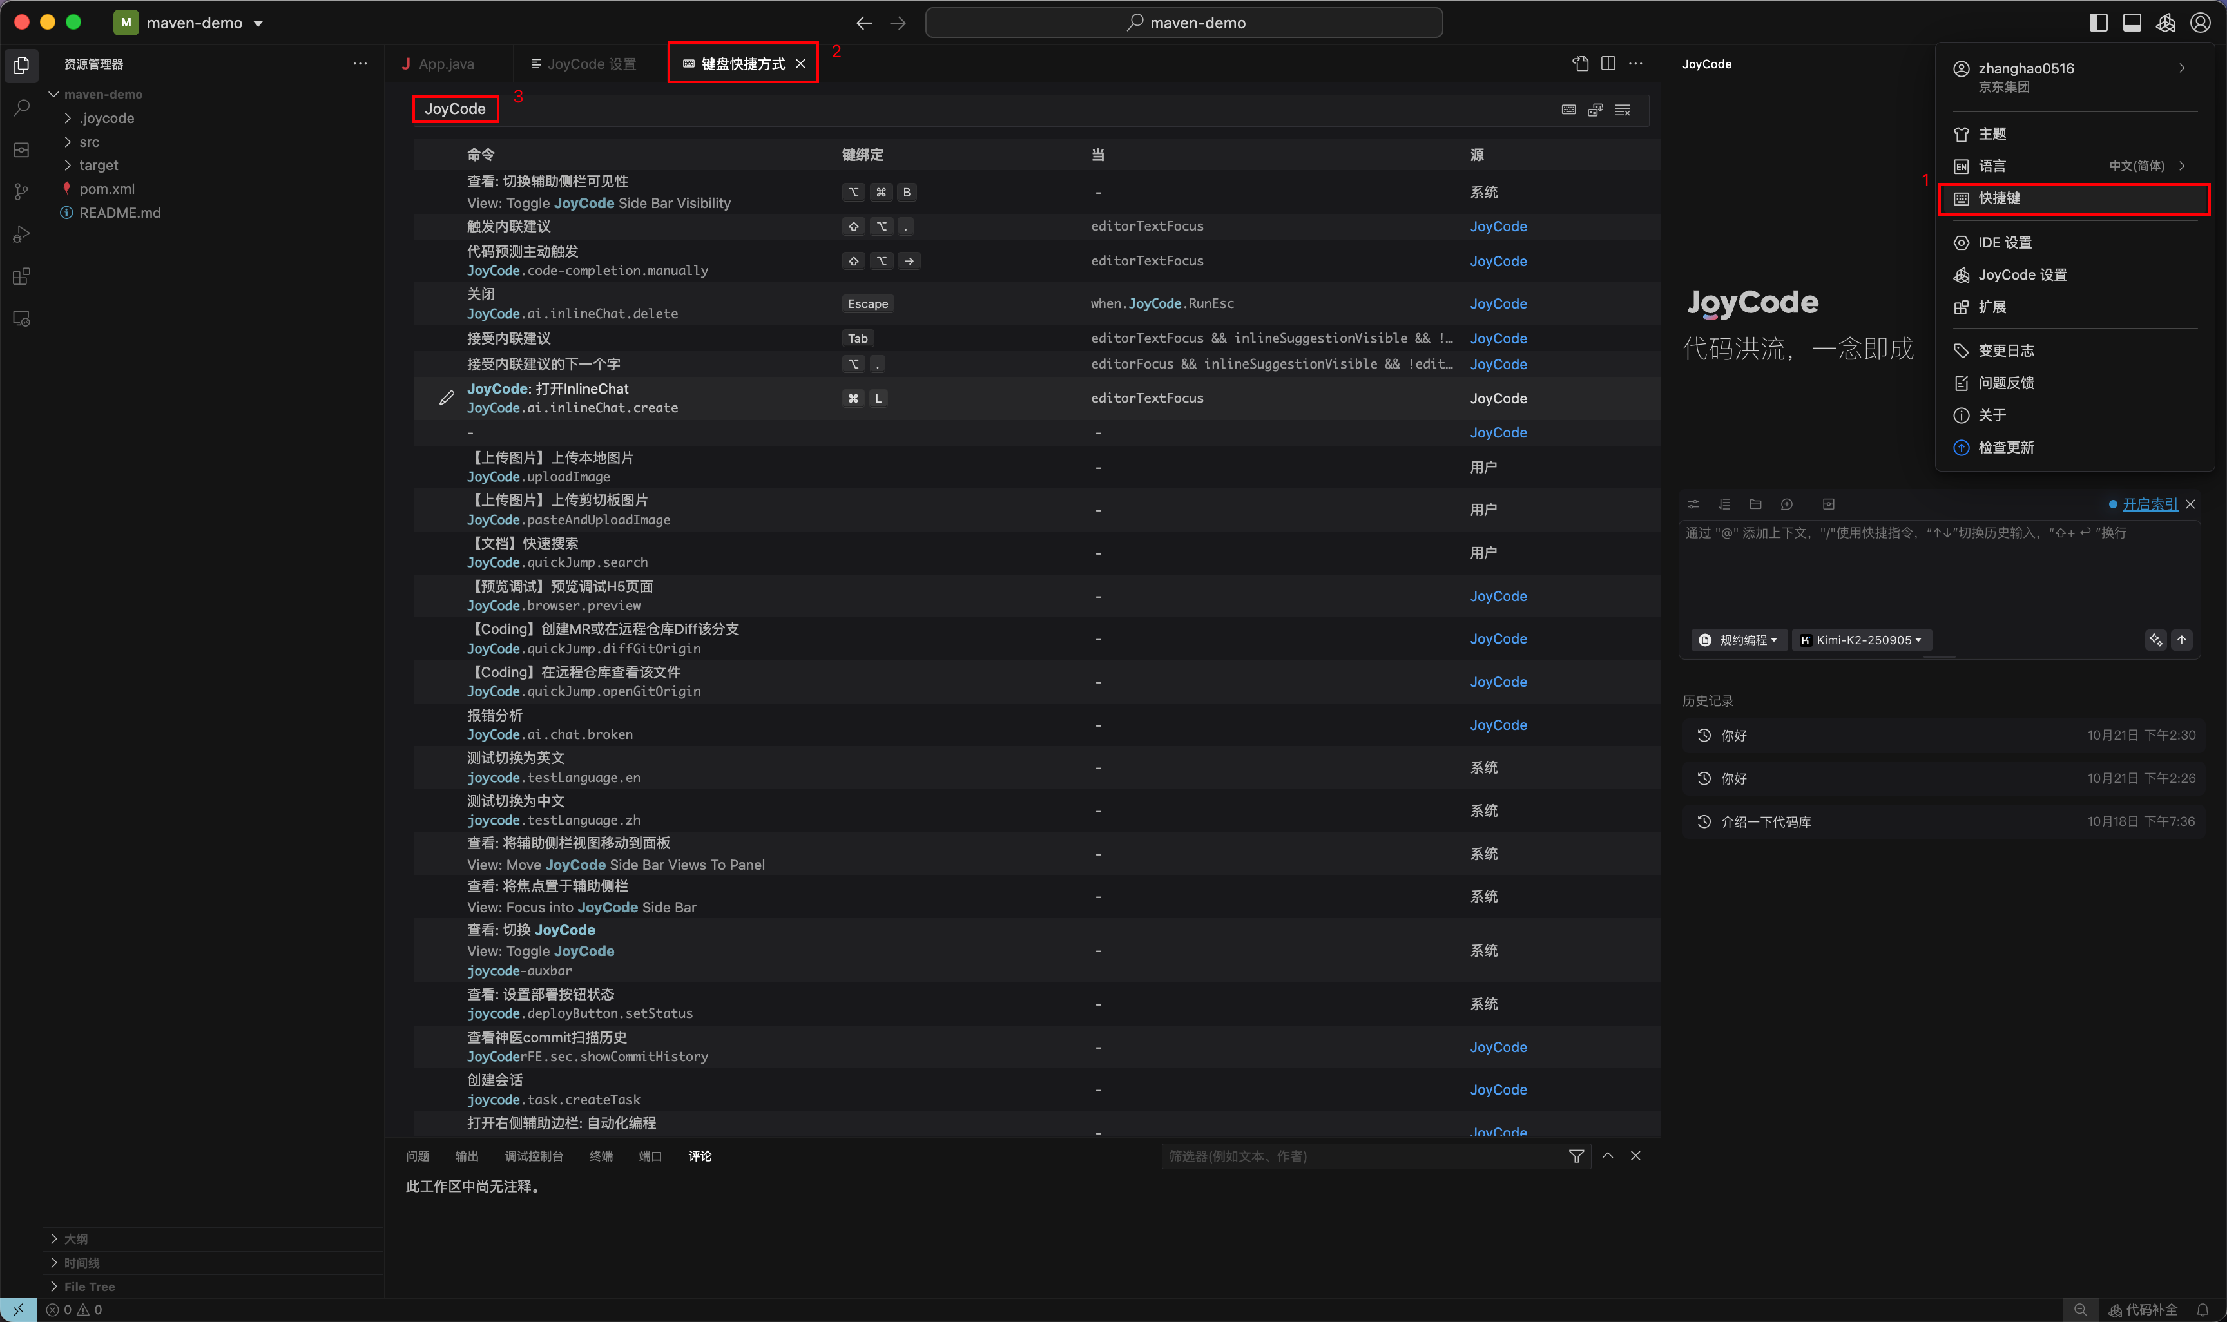The height and width of the screenshot is (1322, 2227).
Task: Click Open Keyboard Shortcuts JSON icon
Action: click(x=1580, y=63)
